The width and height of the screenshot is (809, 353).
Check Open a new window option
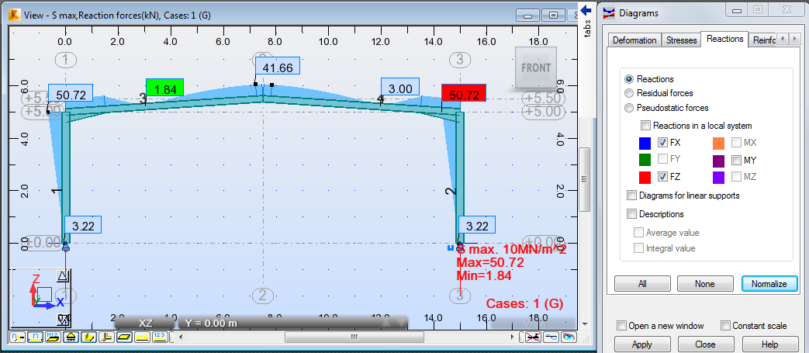pyautogui.click(x=622, y=326)
